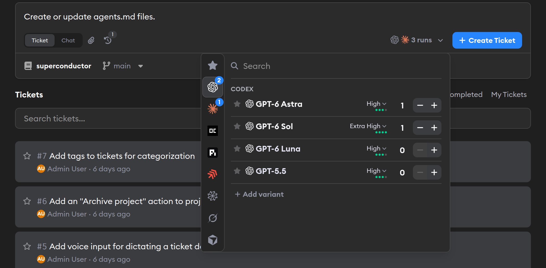The image size is (546, 268).
Task: Click the ticket description text box
Action: coord(273,17)
